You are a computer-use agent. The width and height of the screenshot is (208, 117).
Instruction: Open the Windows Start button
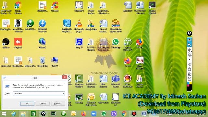click(4, 114)
